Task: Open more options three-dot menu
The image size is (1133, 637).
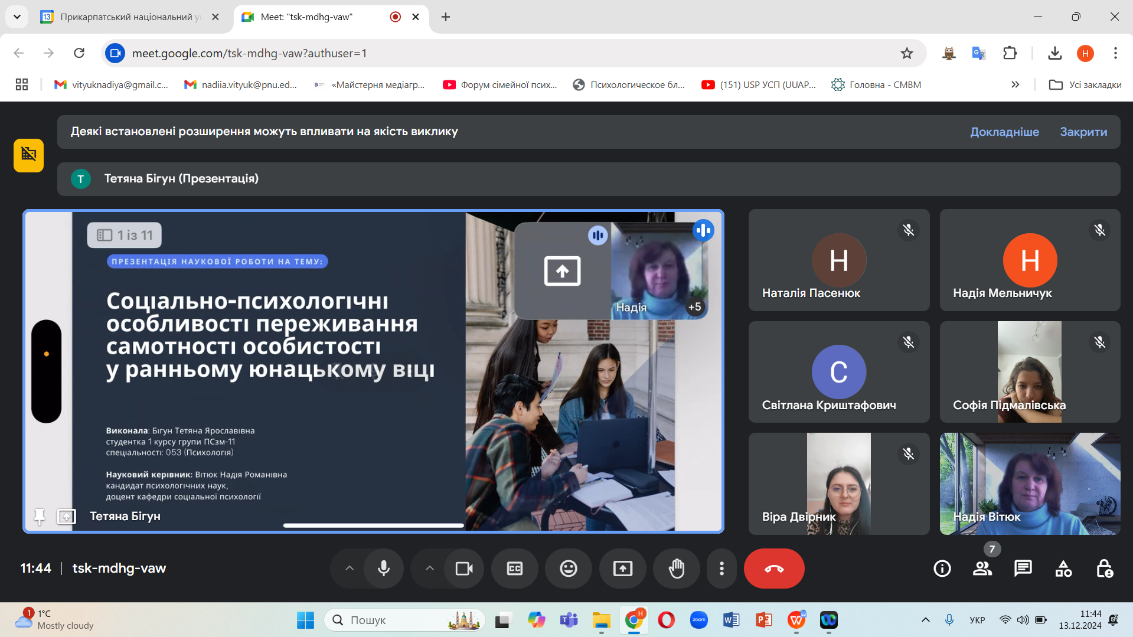Action: point(721,569)
